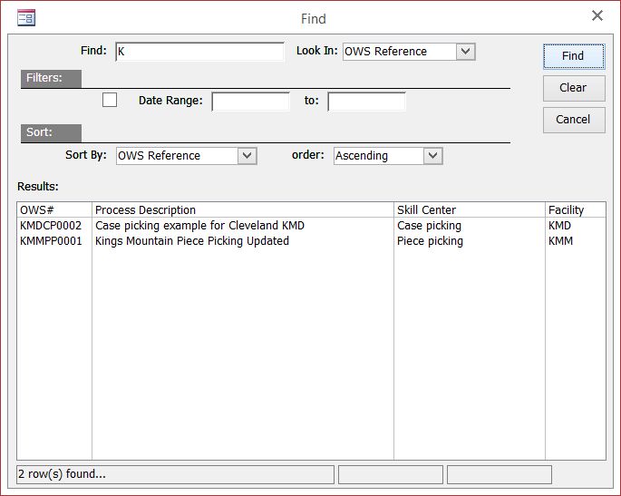Image resolution: width=621 pixels, height=496 pixels.
Task: Enable the Date Range checkbox
Action: 110,100
